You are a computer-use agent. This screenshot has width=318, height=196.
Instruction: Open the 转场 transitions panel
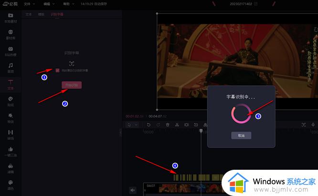pos(11,135)
